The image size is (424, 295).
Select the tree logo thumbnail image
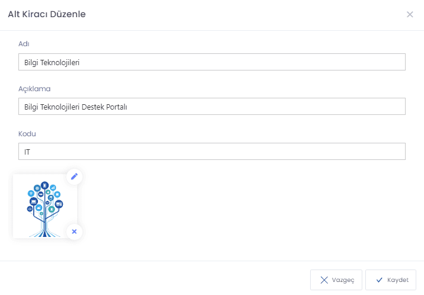coord(45,206)
